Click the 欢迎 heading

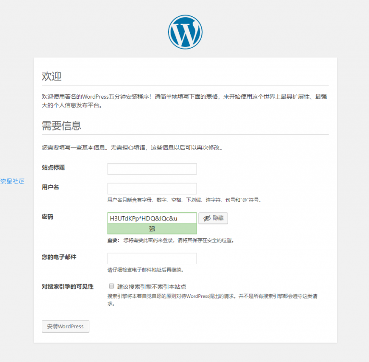(x=51, y=77)
